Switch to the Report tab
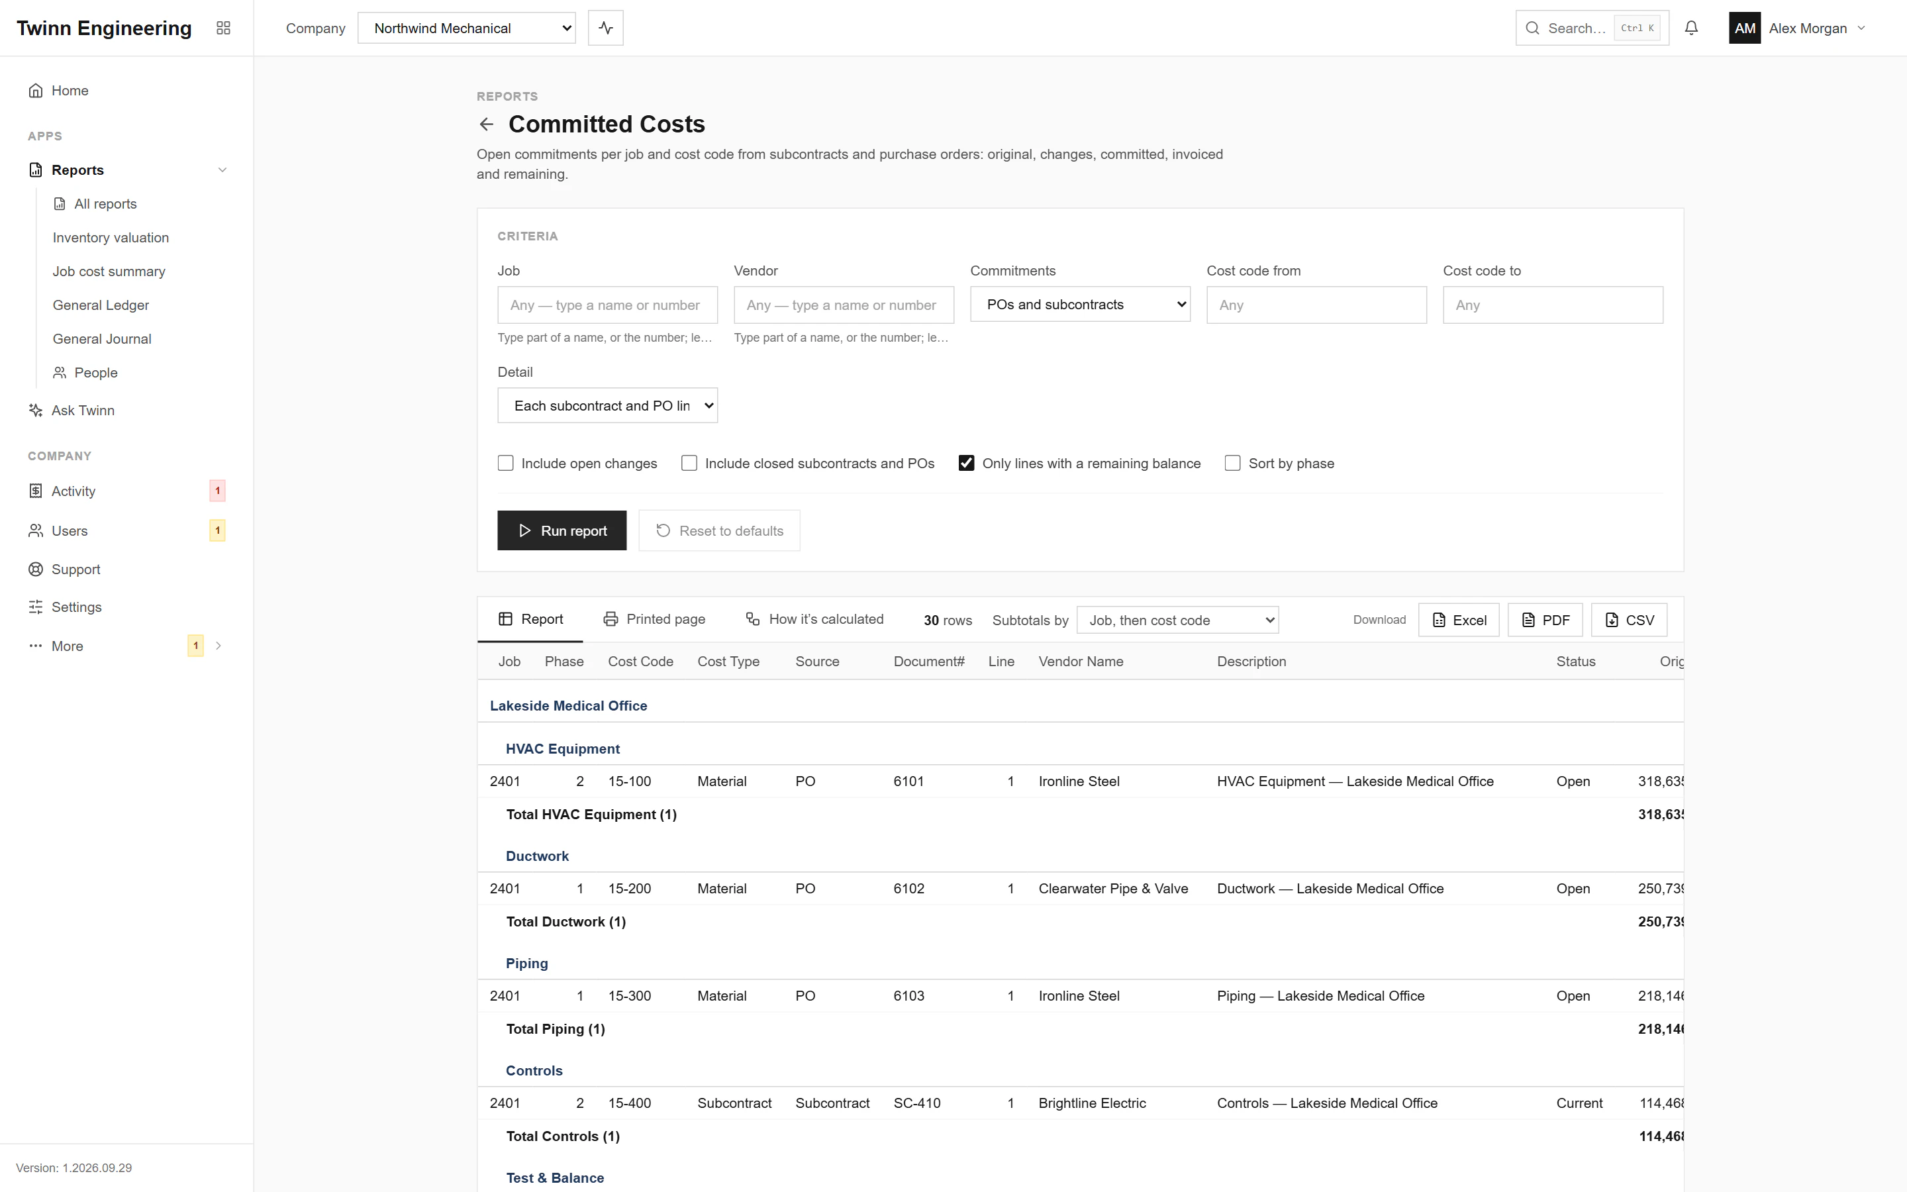Image resolution: width=1907 pixels, height=1192 pixels. tap(530, 620)
